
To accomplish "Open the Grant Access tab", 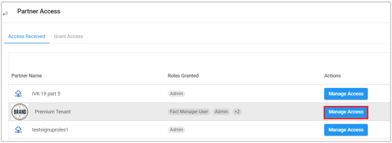I will pyautogui.click(x=69, y=36).
